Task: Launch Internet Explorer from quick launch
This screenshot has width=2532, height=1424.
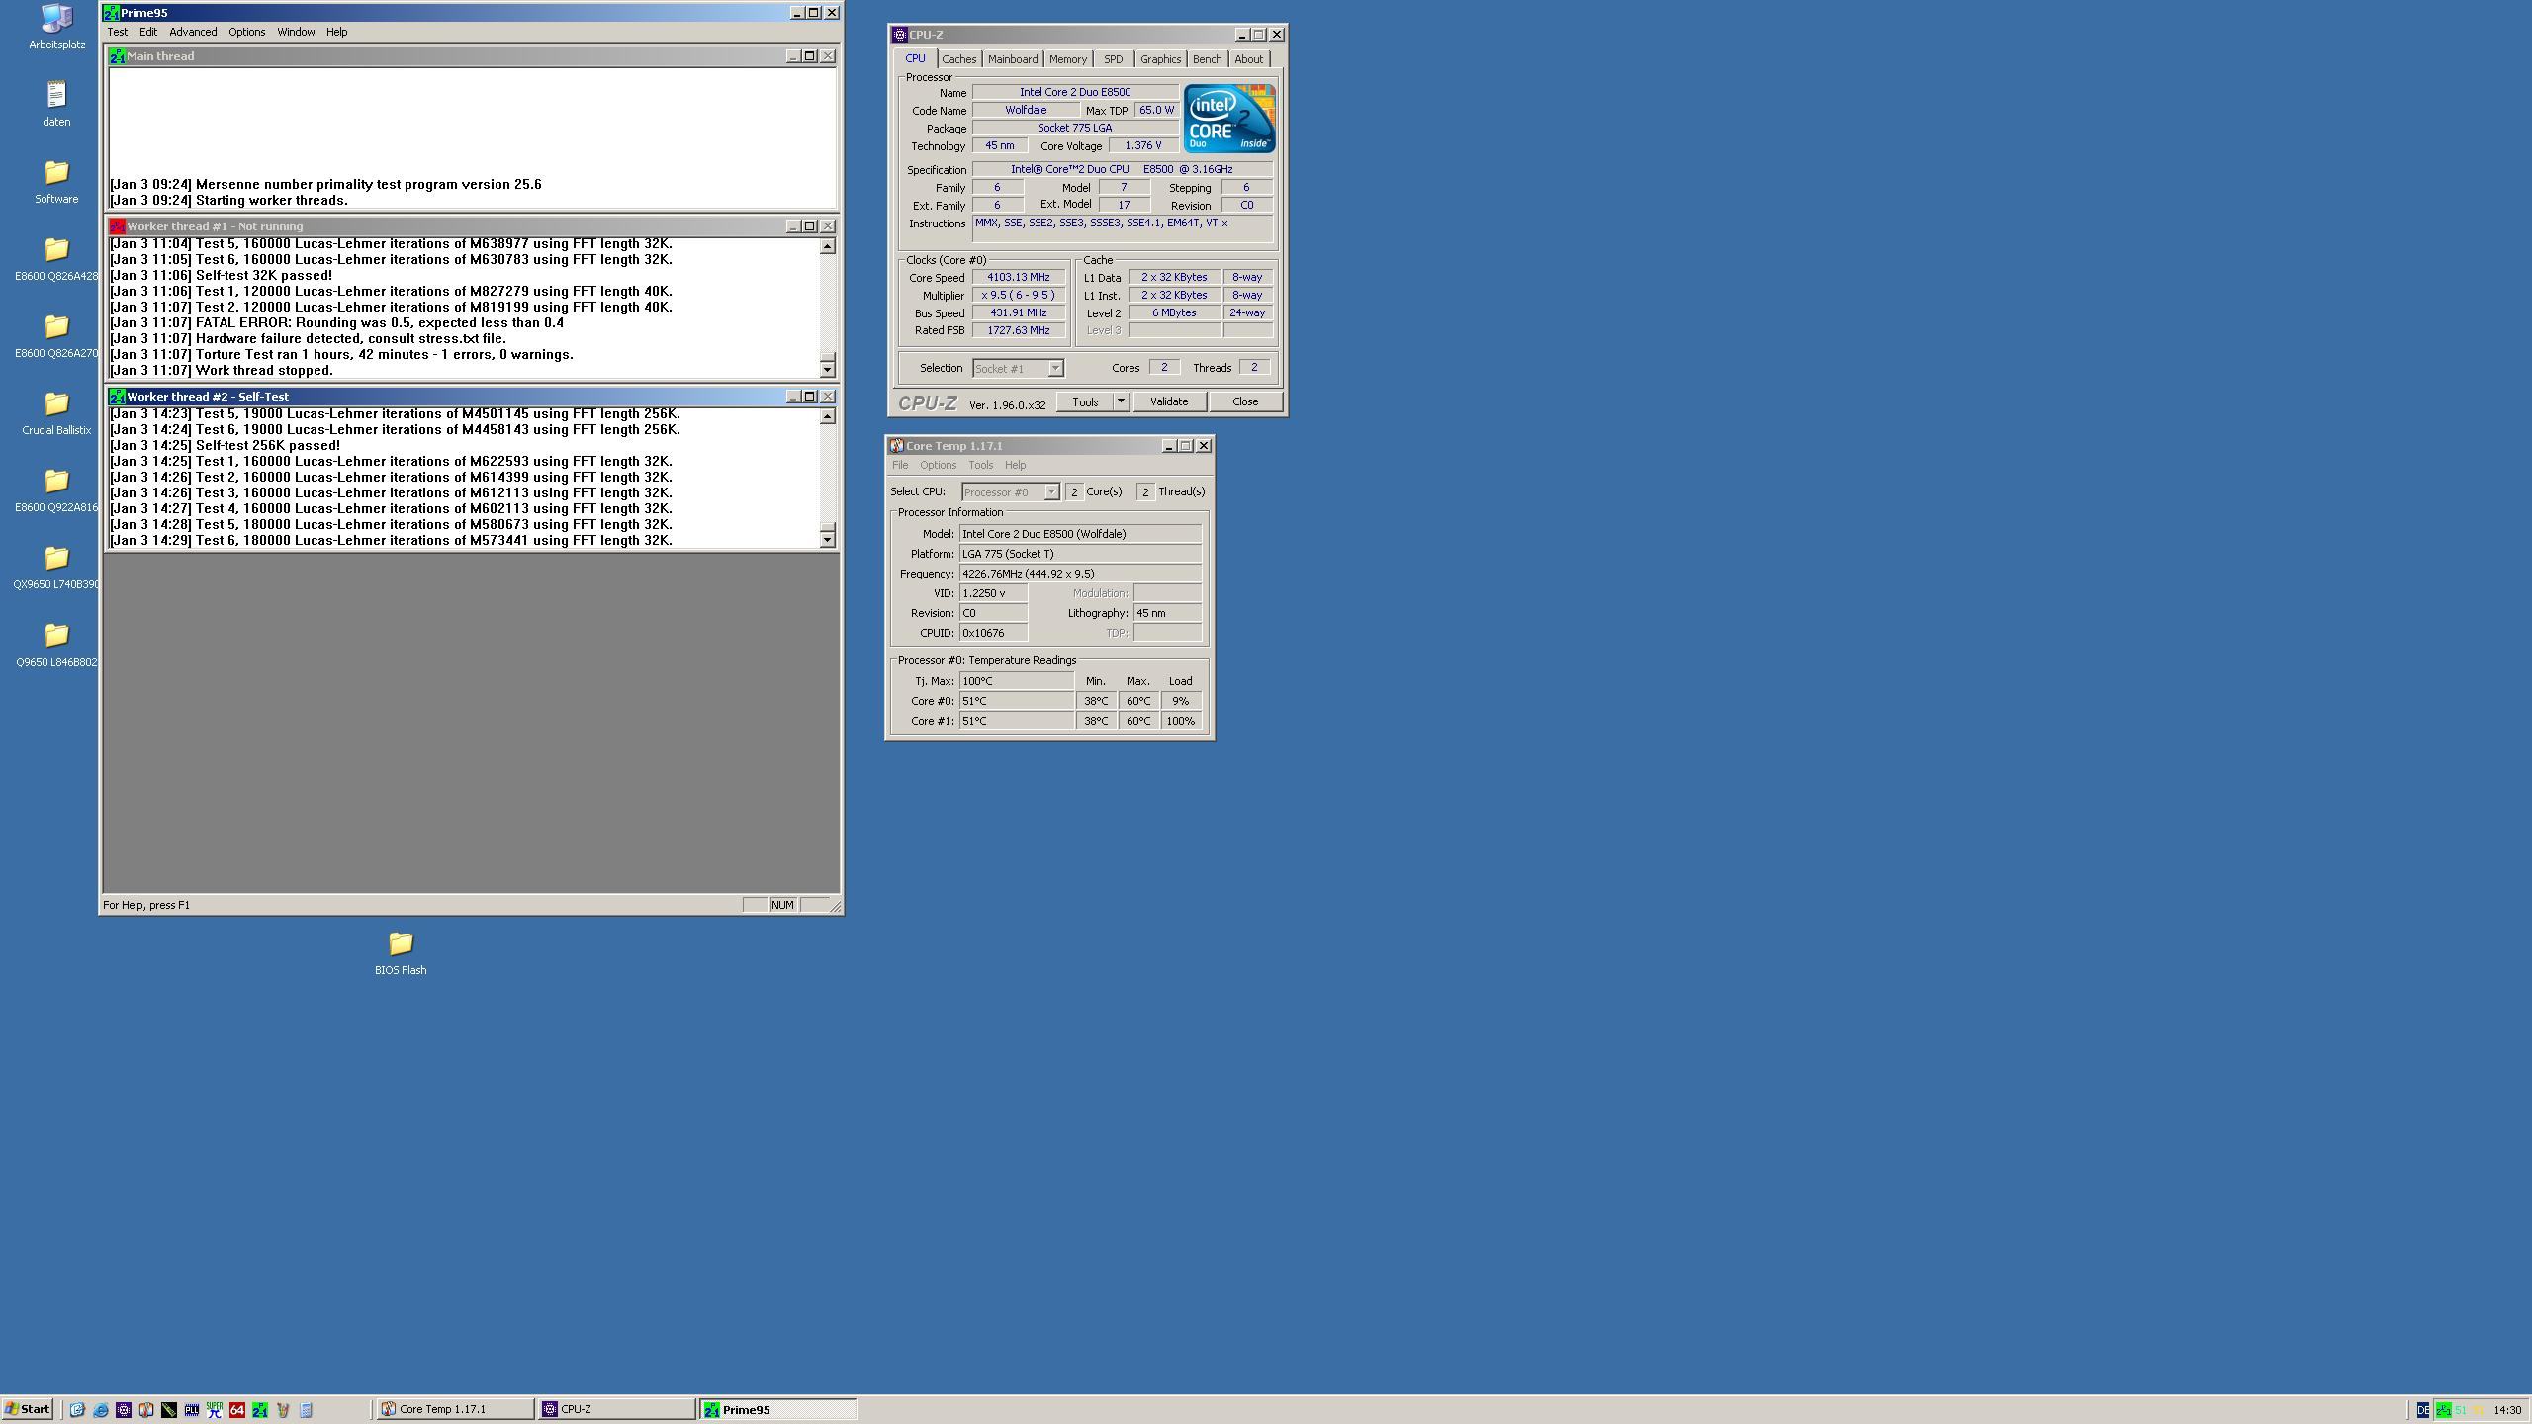Action: pos(101,1410)
